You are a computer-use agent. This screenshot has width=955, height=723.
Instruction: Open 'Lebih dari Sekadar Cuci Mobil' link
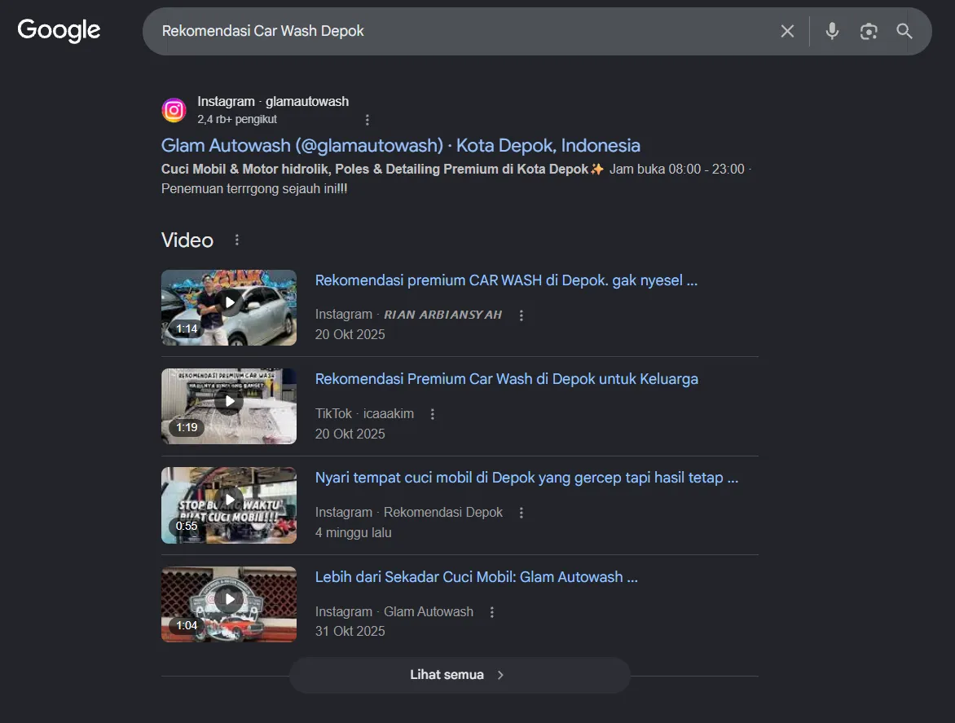pyautogui.click(x=477, y=577)
